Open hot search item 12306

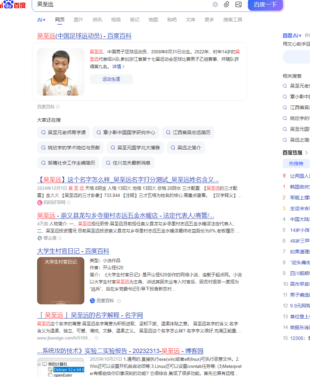(300, 338)
